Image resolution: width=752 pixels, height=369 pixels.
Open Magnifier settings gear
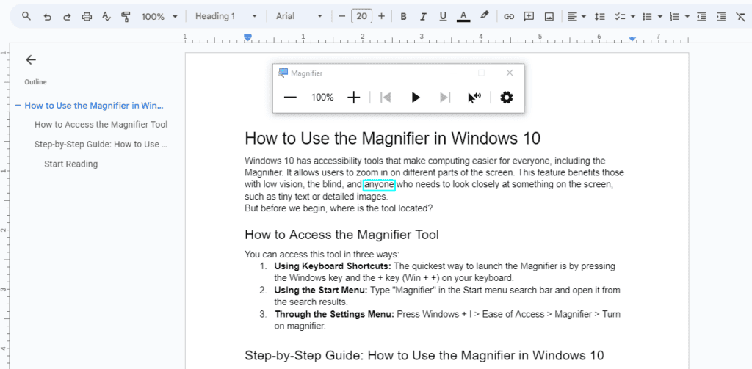click(506, 98)
